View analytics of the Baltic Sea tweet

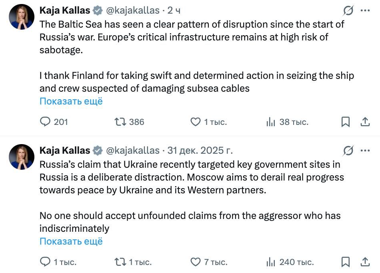pyautogui.click(x=271, y=122)
